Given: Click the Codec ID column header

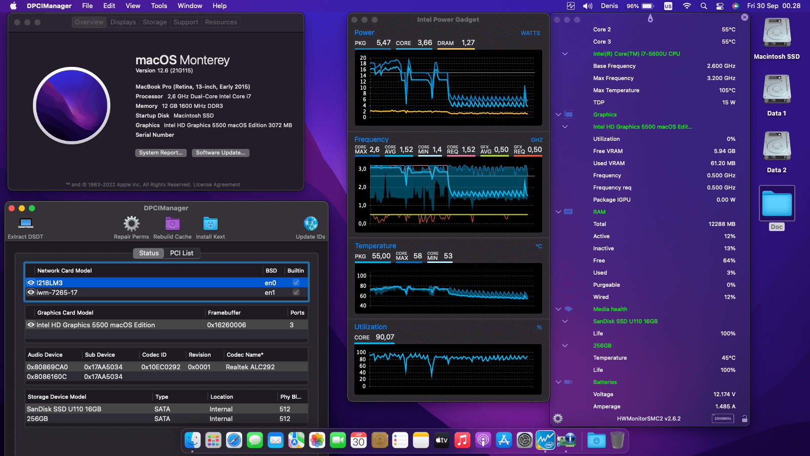Looking at the screenshot, I should click(163, 355).
